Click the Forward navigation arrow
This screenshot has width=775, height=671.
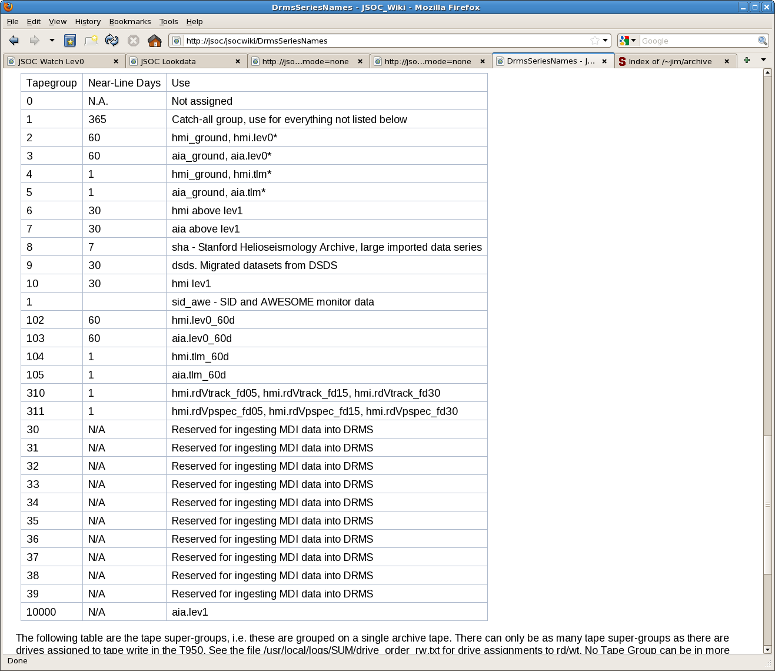tap(34, 41)
